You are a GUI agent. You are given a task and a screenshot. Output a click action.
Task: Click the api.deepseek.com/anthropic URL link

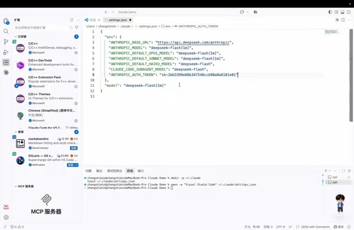click(193, 42)
